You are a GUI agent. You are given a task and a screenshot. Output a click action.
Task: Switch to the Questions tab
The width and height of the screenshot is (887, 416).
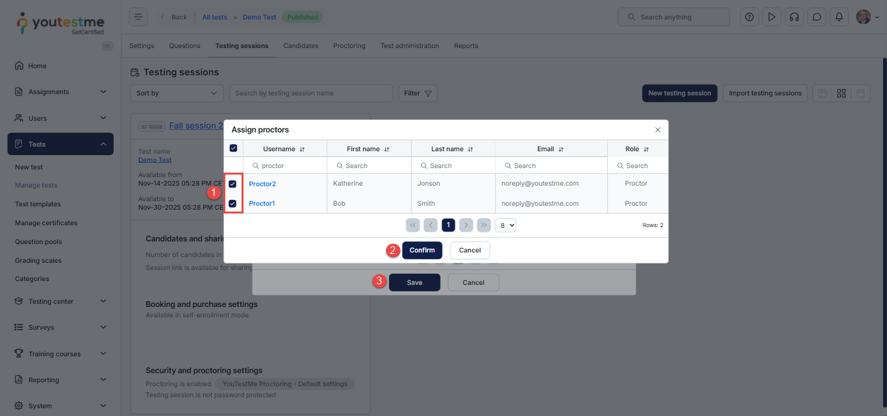185,46
